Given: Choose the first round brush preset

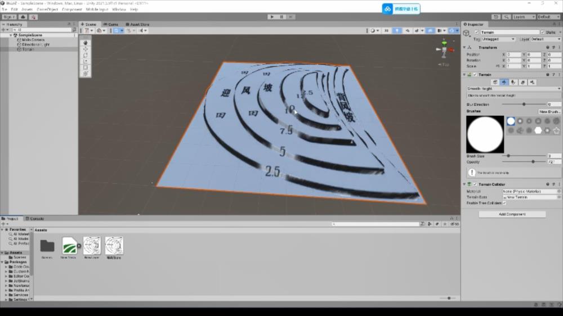Looking at the screenshot, I should click(511, 121).
